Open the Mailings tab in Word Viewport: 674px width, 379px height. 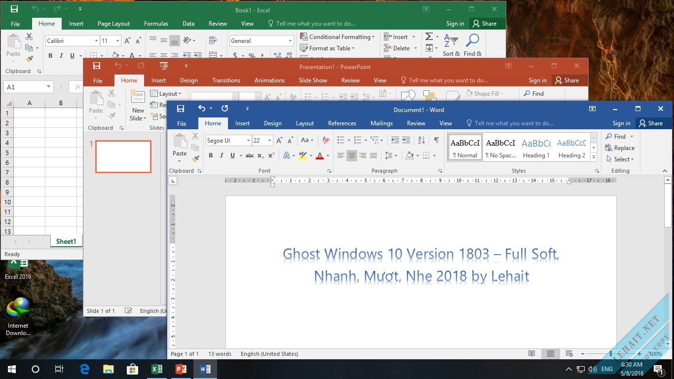(x=381, y=123)
